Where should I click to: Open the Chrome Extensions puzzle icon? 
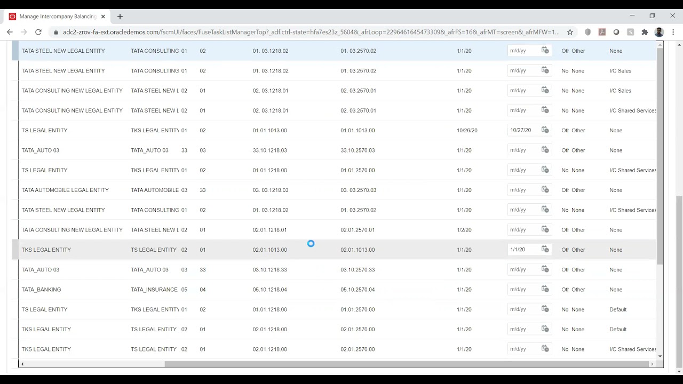pos(645,32)
